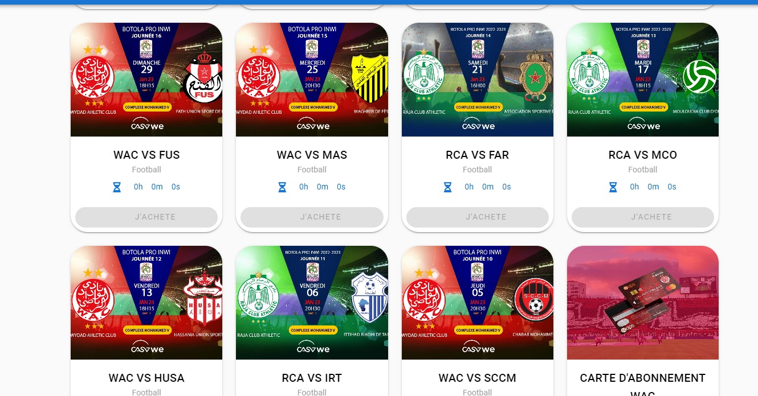
Task: Click hourglass icon on RCA VS FAR card
Action: click(x=448, y=187)
